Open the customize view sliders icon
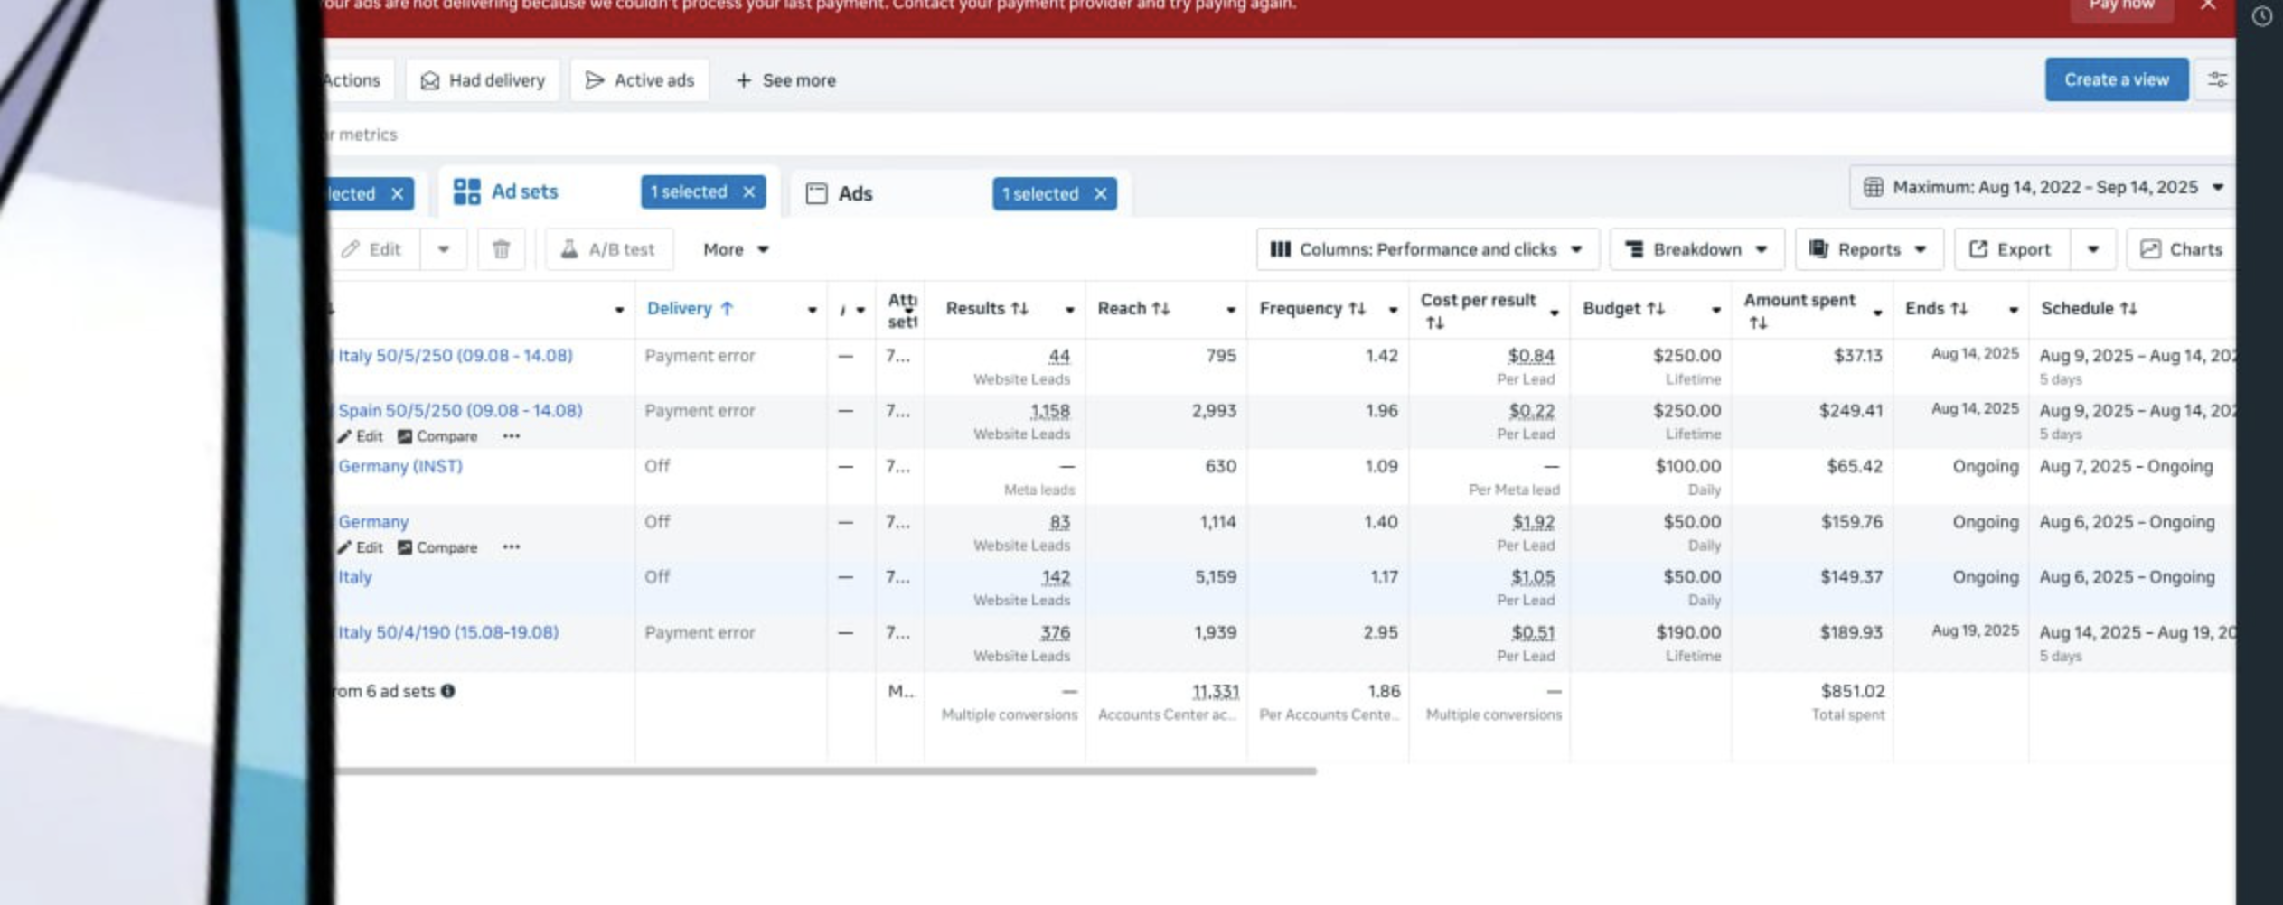Viewport: 2283px width, 905px height. 2217,80
